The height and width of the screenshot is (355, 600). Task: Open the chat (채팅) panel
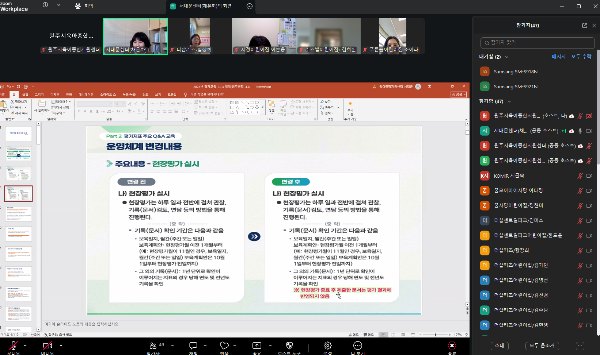pyautogui.click(x=193, y=346)
